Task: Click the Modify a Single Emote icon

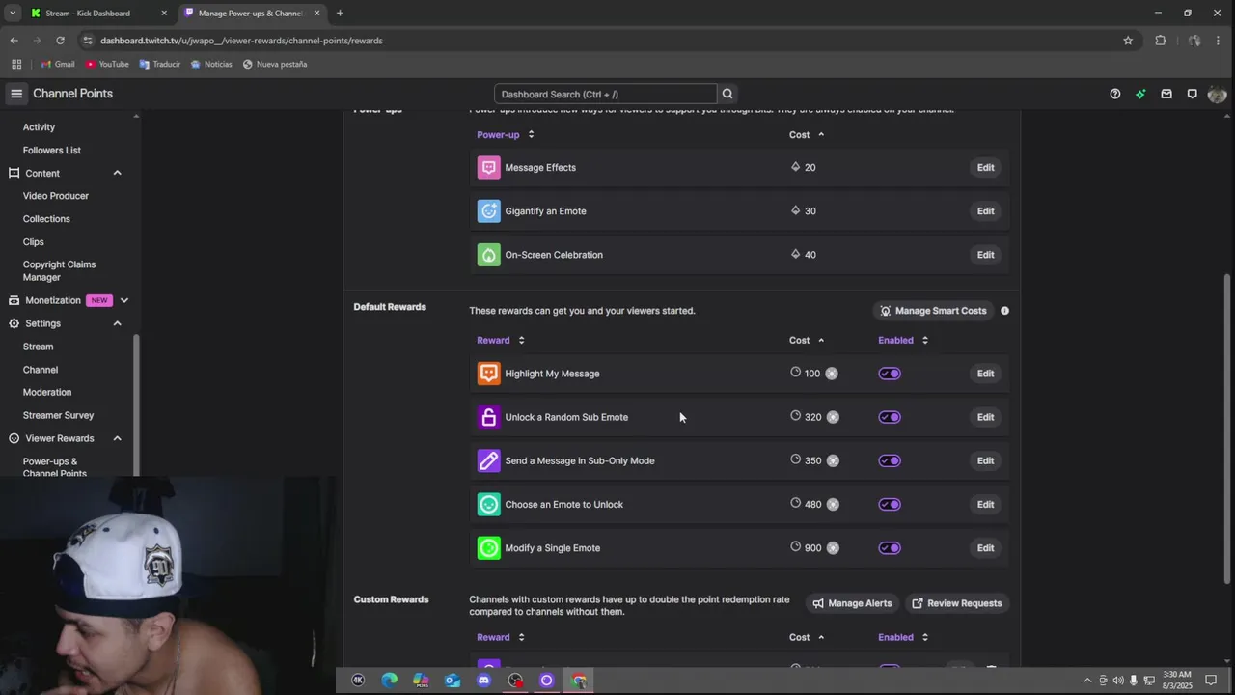Action: 489,548
